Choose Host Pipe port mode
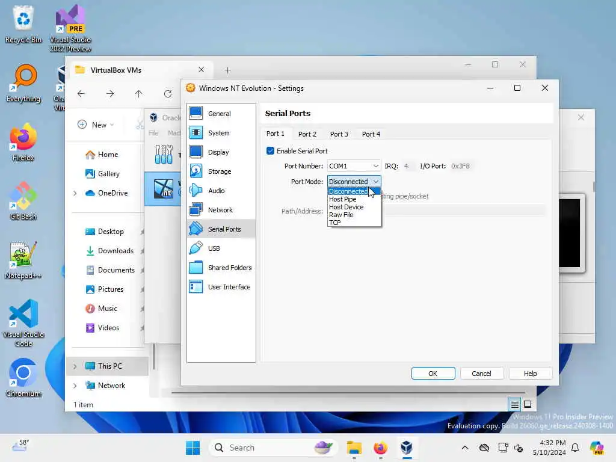 [x=354, y=199]
